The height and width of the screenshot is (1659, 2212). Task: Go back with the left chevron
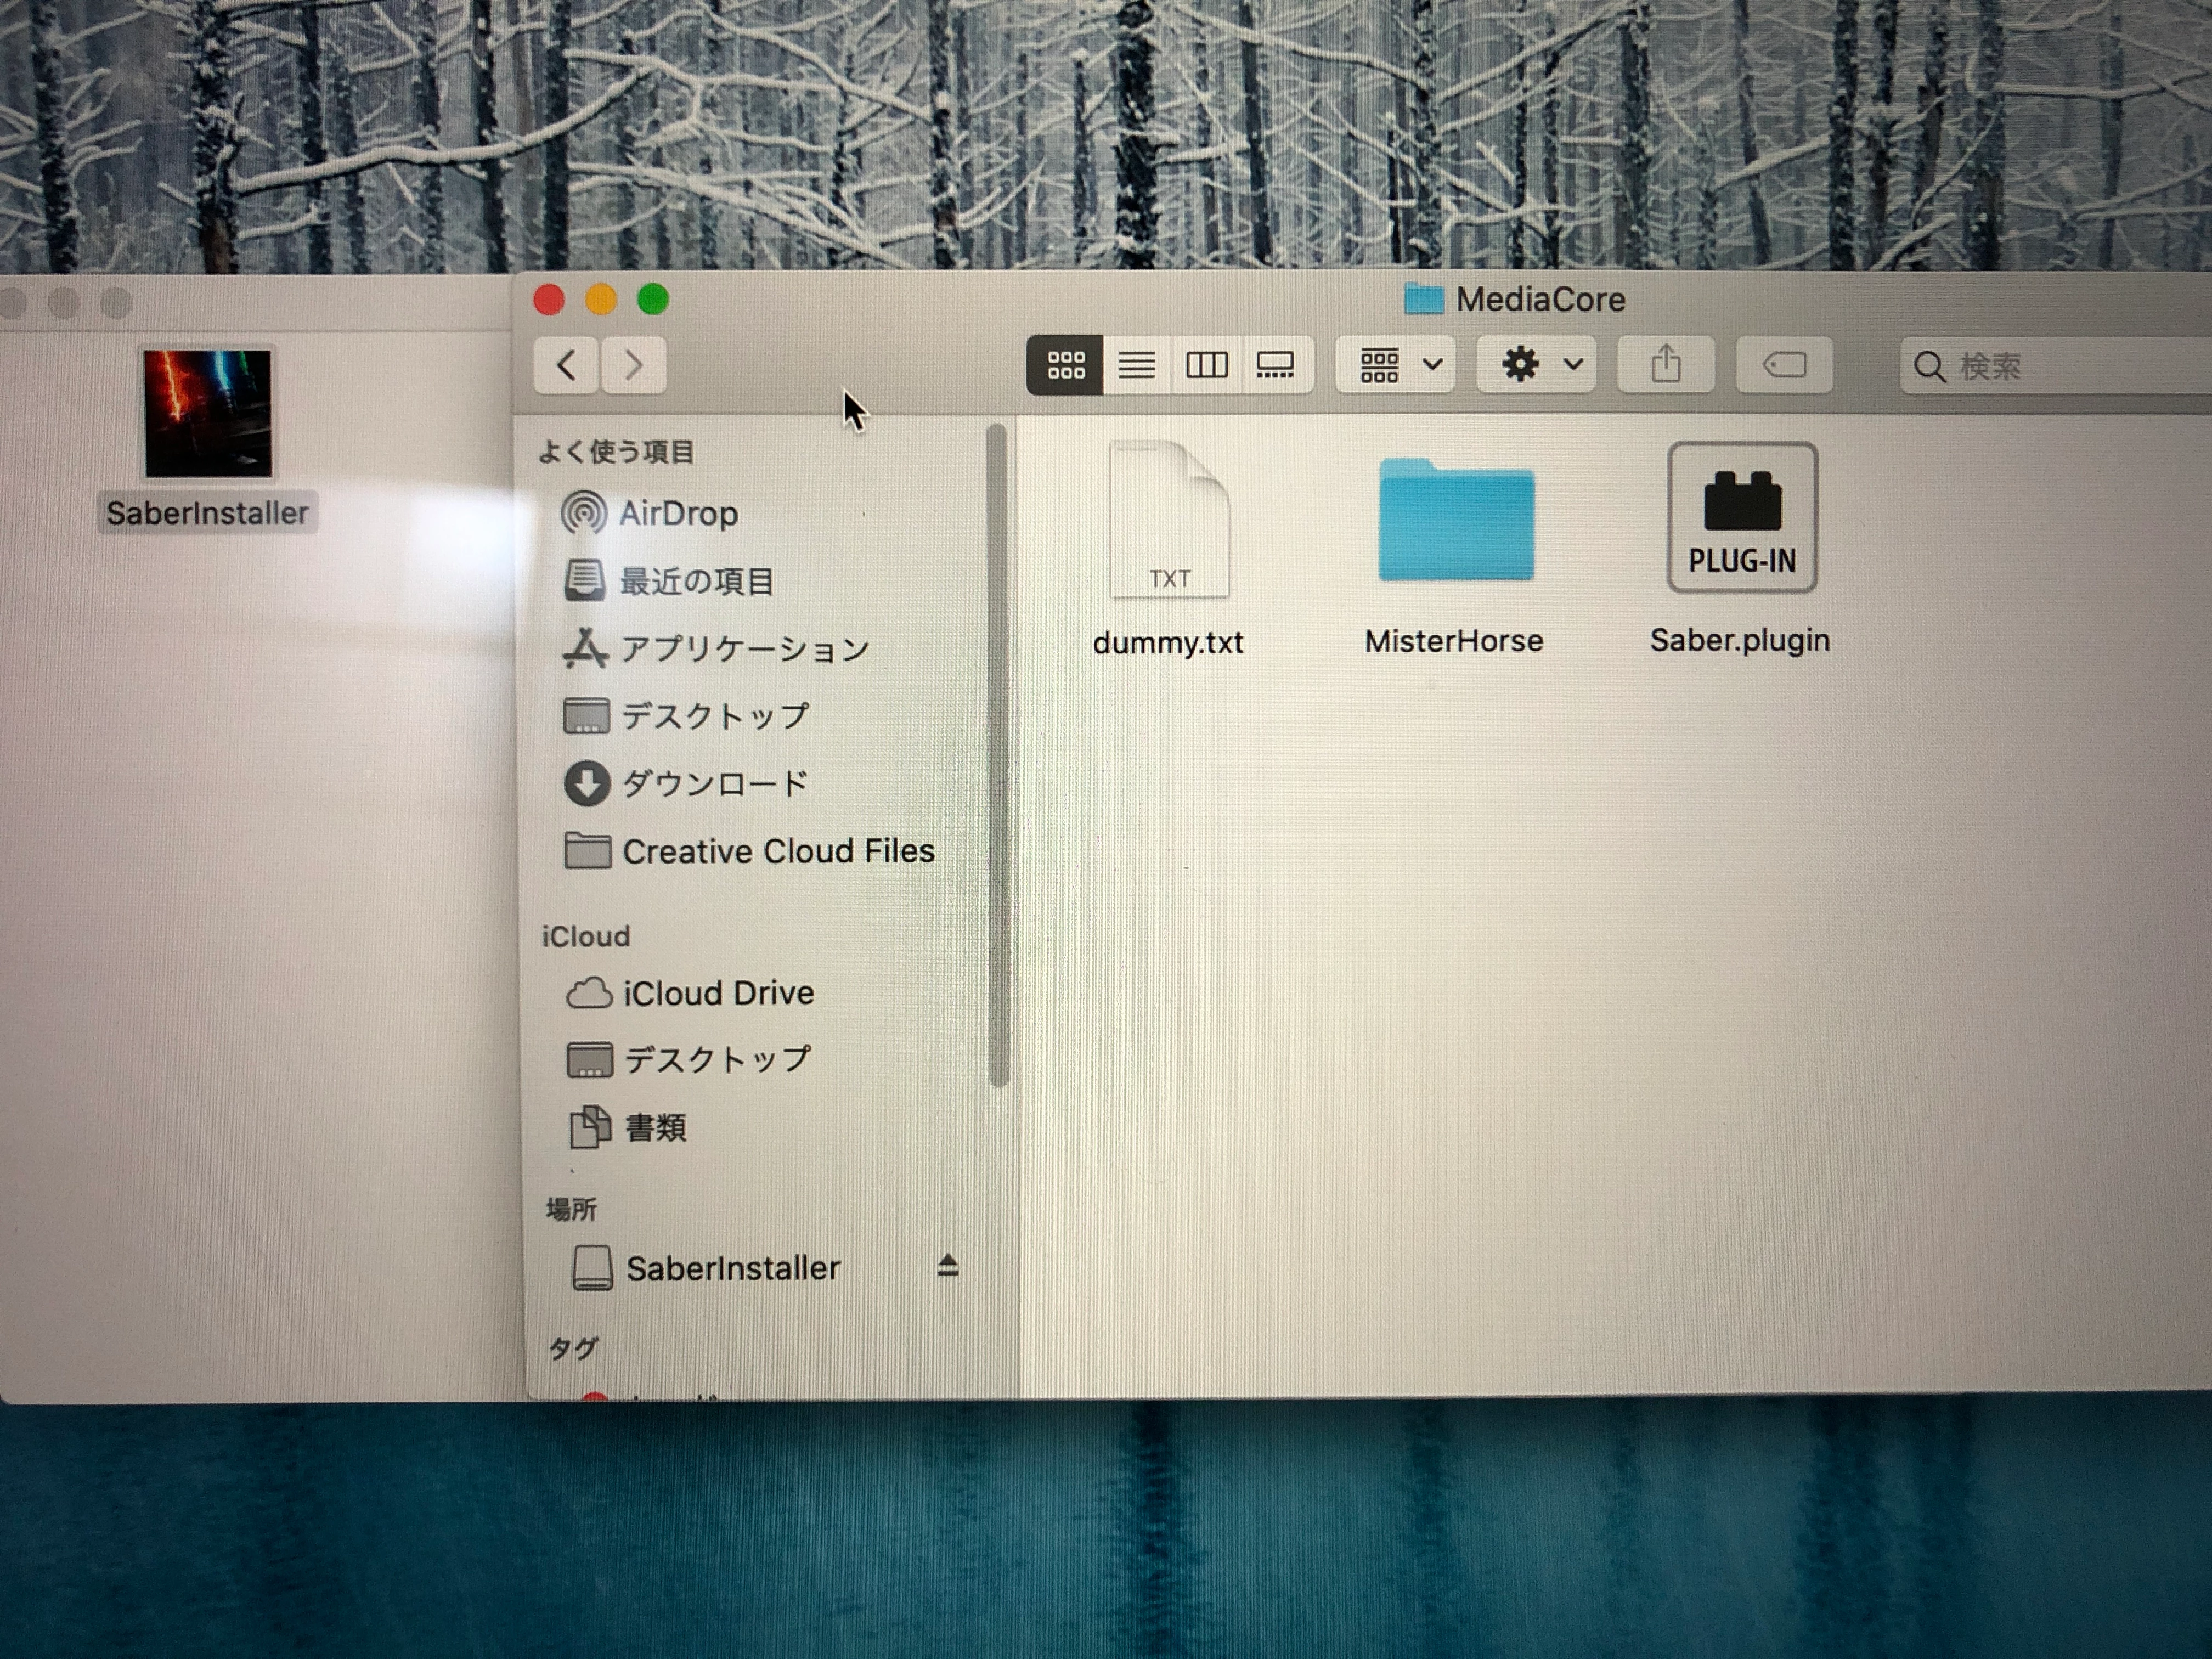[567, 365]
